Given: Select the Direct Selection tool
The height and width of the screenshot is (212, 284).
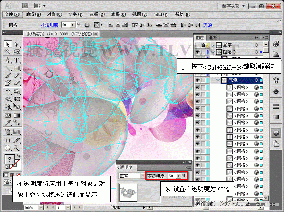Looking at the screenshot, I should tap(16, 45).
